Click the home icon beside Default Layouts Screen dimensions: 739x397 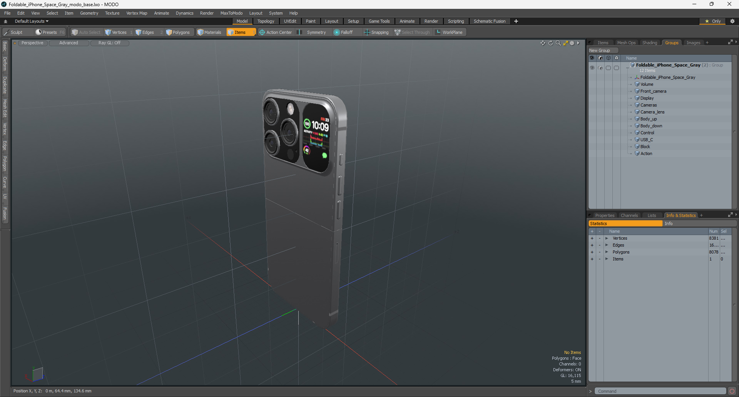coord(5,21)
